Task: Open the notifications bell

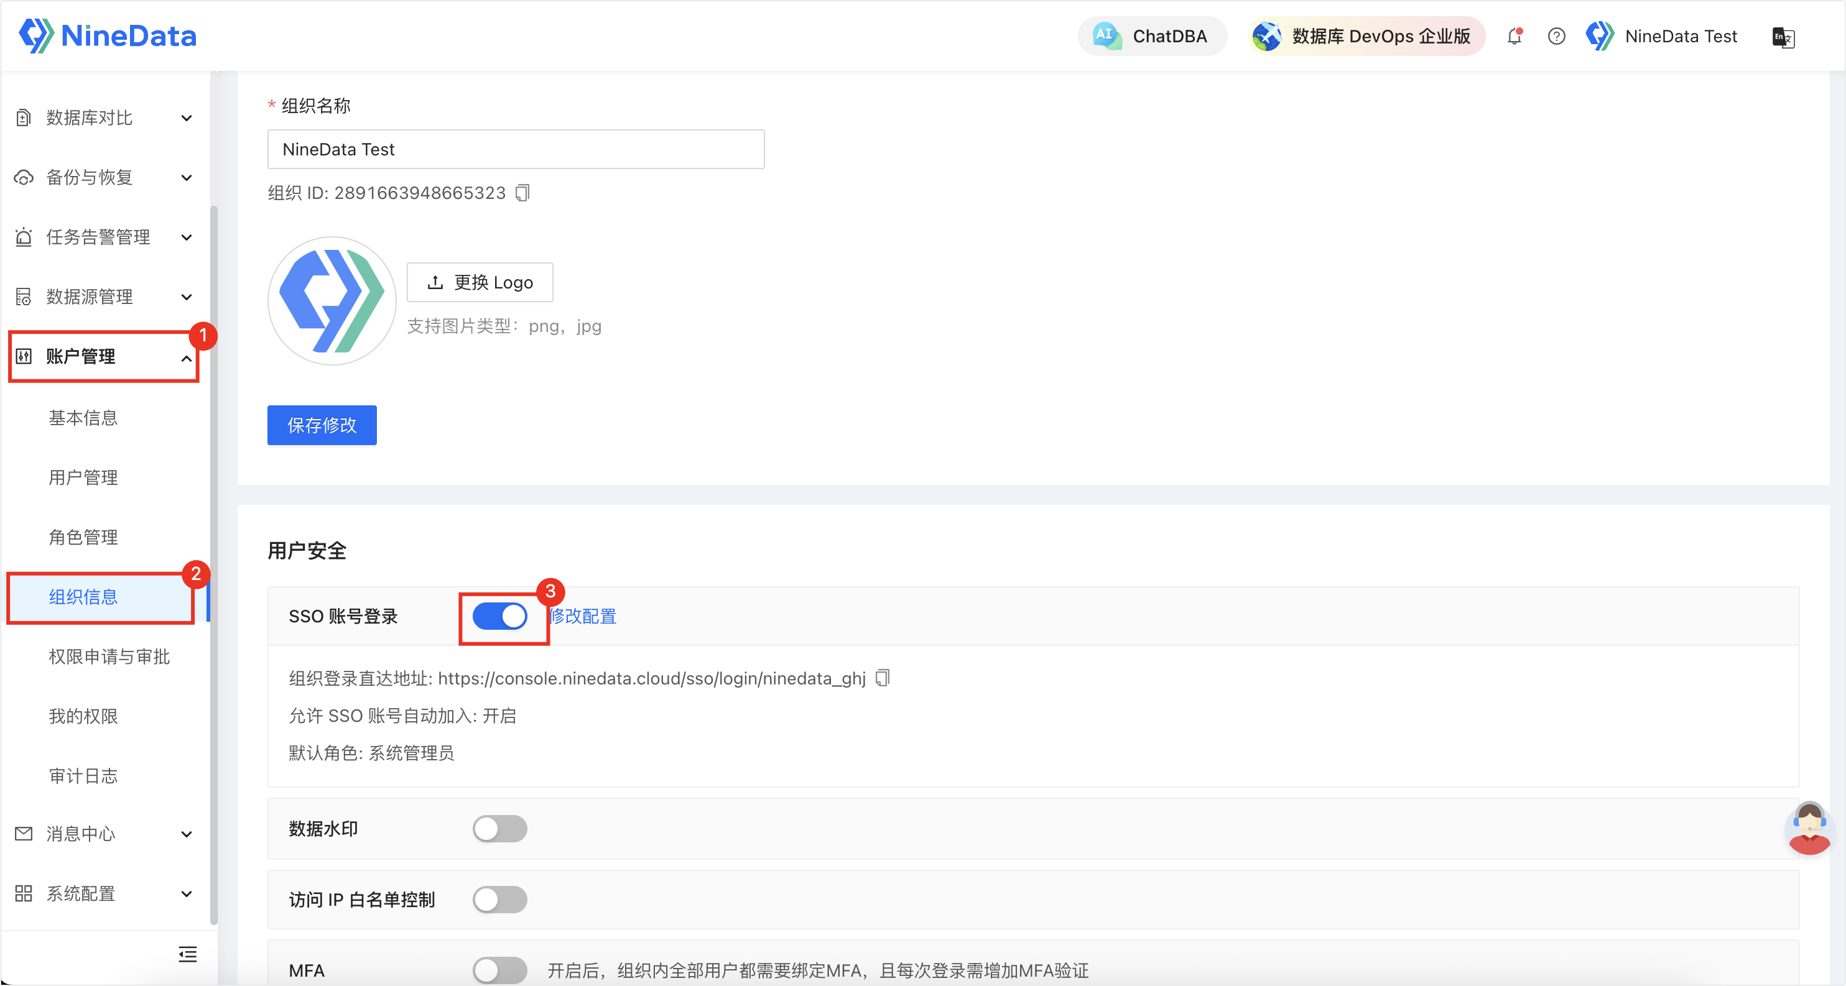Action: 1514,36
